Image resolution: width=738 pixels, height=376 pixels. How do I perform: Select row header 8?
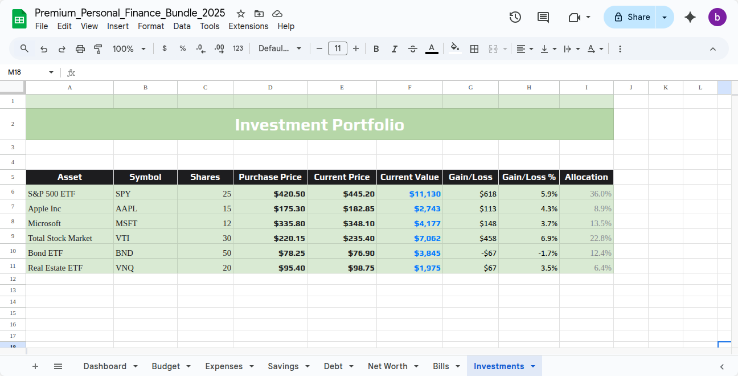coord(13,221)
